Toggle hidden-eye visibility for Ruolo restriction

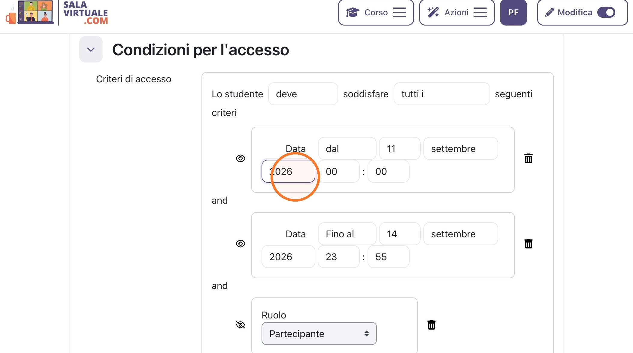pyautogui.click(x=241, y=325)
